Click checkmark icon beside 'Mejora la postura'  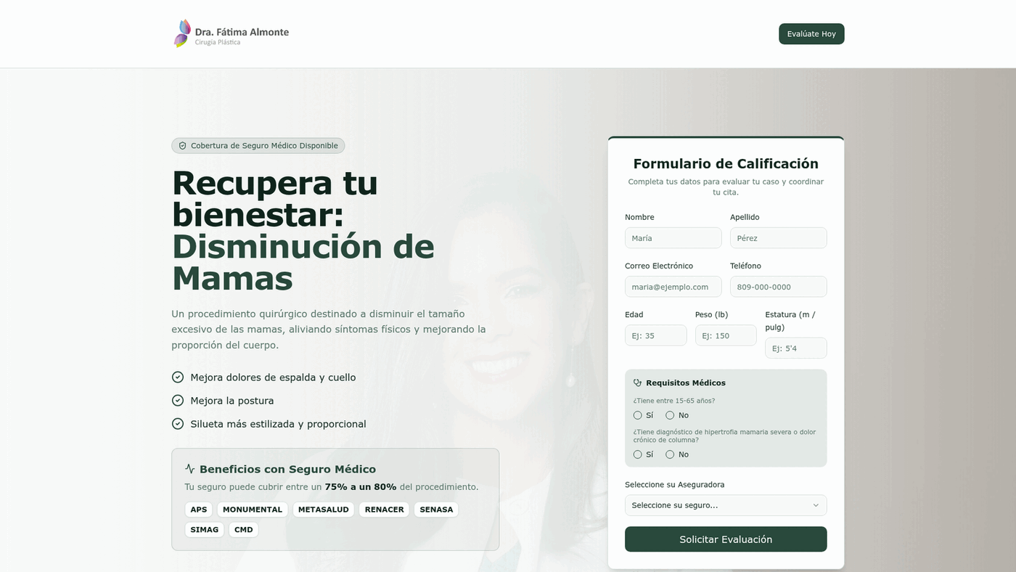tap(178, 401)
